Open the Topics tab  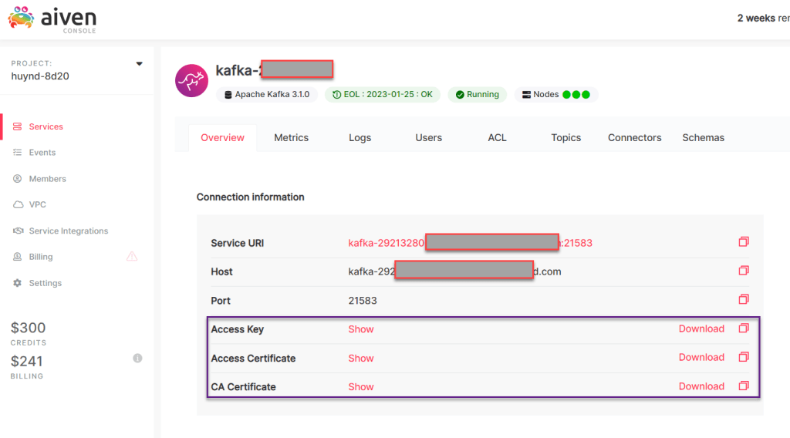(x=565, y=137)
